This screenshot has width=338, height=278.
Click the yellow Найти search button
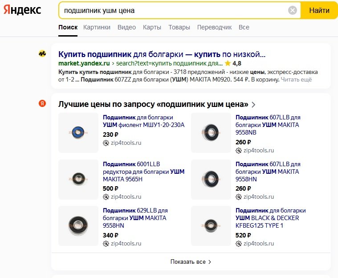319,10
